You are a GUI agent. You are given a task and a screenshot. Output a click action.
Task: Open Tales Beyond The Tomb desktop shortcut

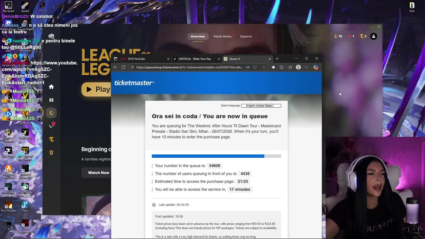tap(25, 154)
